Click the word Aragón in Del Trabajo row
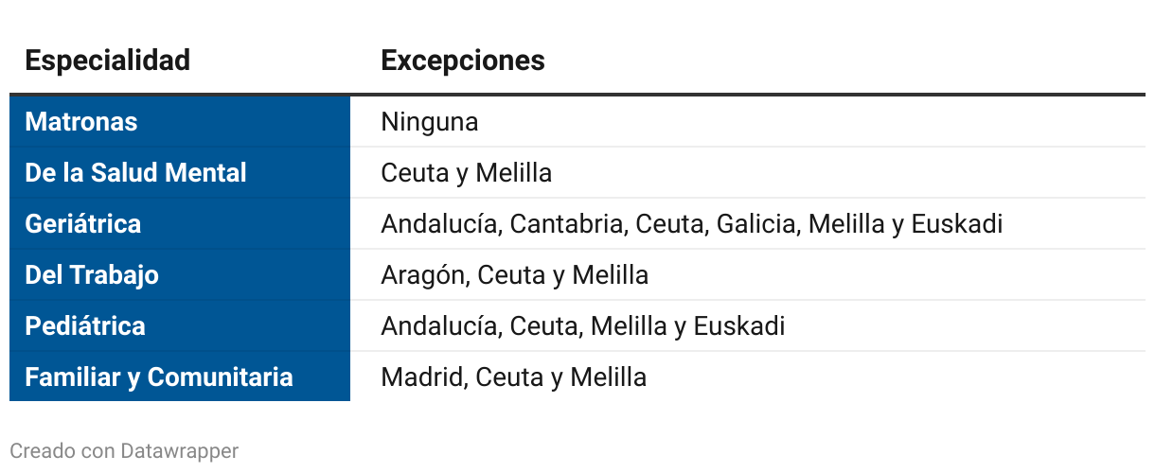Screen dimensions: 1155x473 point(425,275)
